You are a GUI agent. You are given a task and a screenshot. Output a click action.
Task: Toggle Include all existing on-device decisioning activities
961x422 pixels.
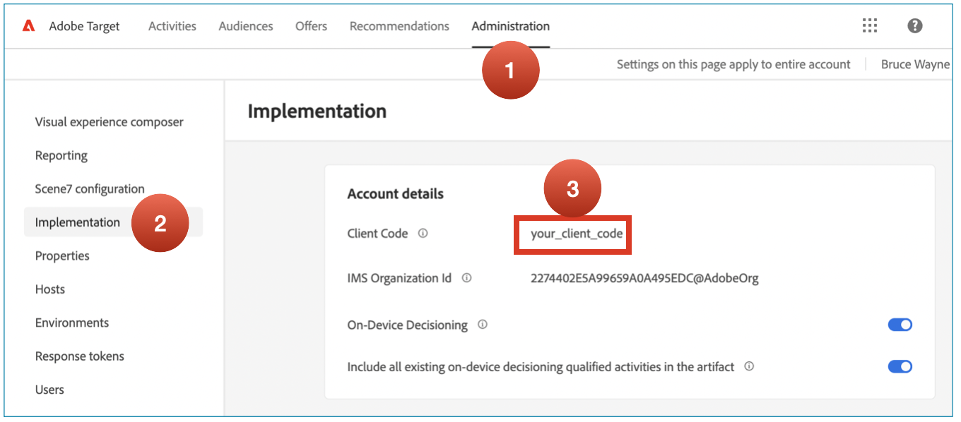coord(900,367)
